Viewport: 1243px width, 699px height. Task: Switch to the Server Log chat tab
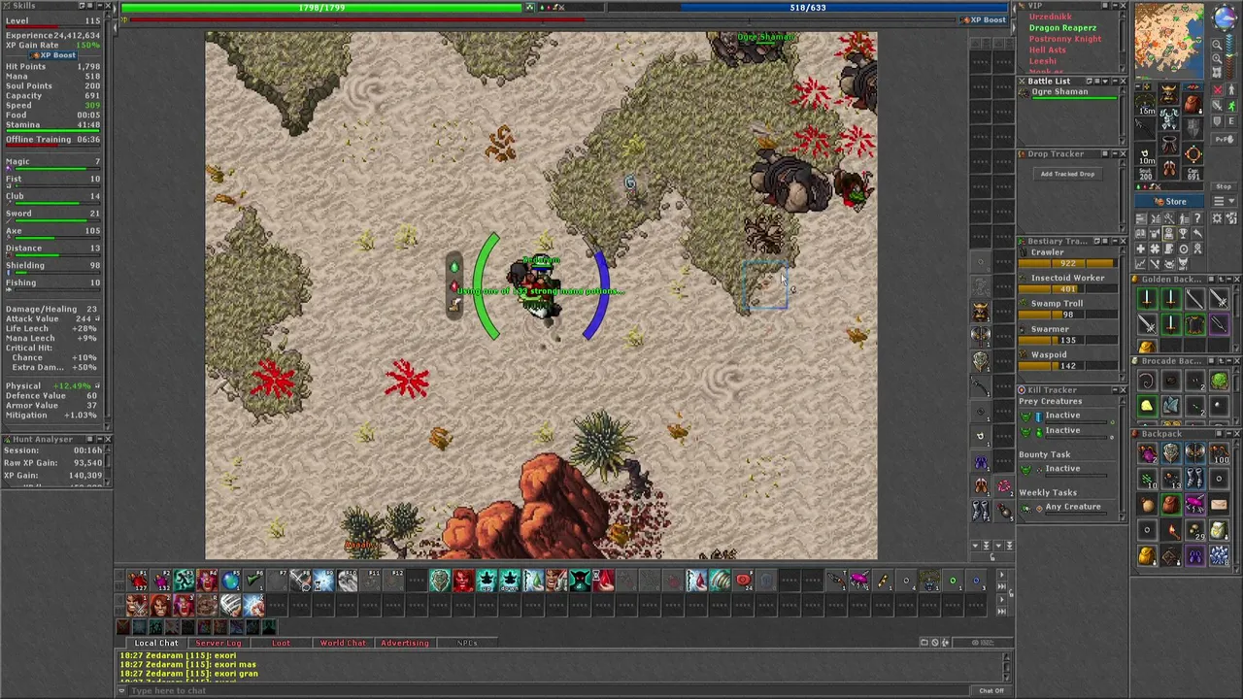pos(218,643)
